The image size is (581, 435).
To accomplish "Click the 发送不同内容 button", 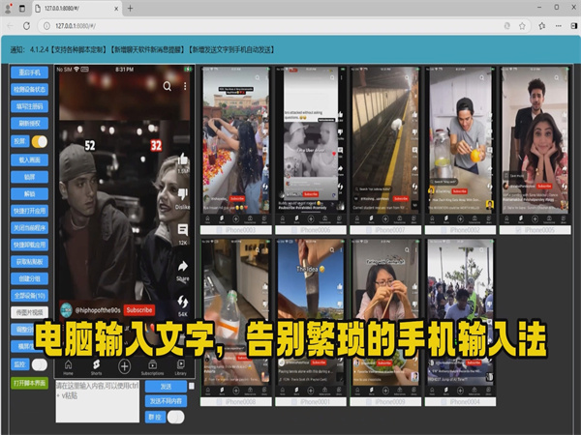I will tap(166, 400).
